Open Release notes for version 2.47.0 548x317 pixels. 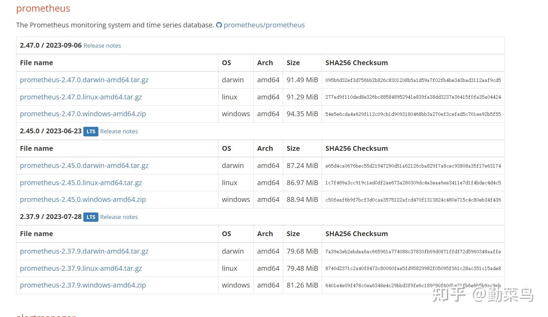(x=102, y=46)
